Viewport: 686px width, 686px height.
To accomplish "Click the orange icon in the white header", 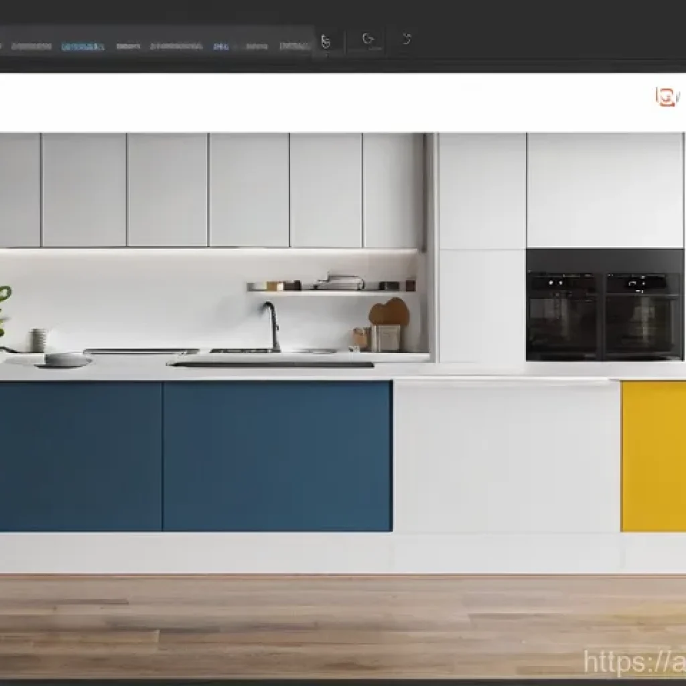I will 665,97.
